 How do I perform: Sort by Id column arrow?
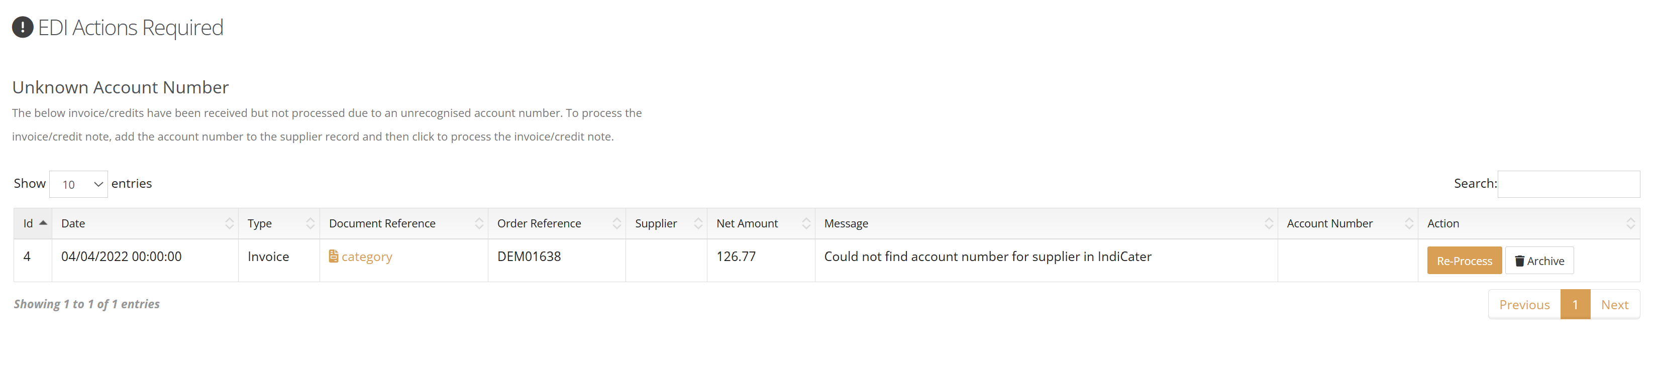point(43,223)
